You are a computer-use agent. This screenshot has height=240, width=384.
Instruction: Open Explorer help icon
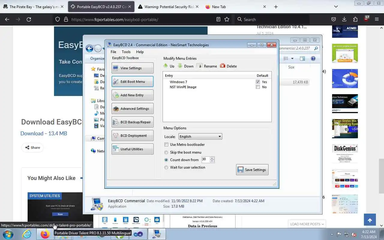coord(313,58)
